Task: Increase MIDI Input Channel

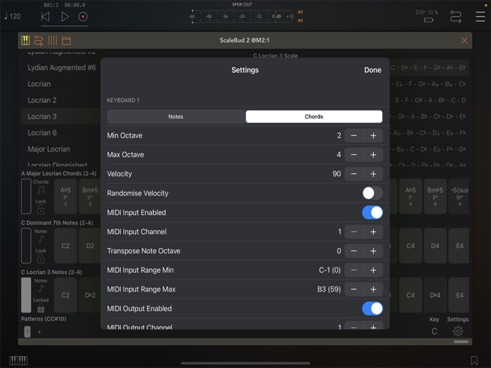Action: [373, 232]
